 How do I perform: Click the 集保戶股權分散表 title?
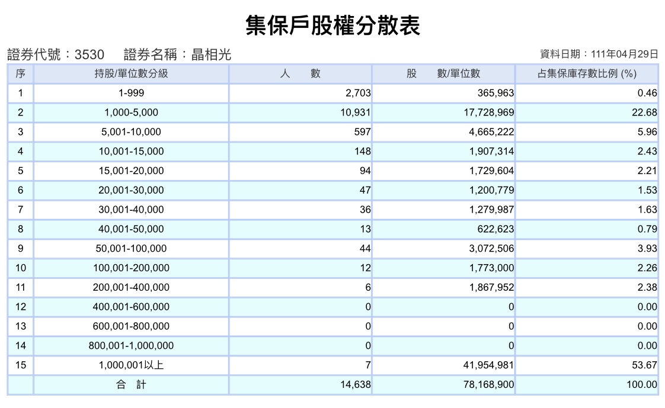pyautogui.click(x=333, y=25)
